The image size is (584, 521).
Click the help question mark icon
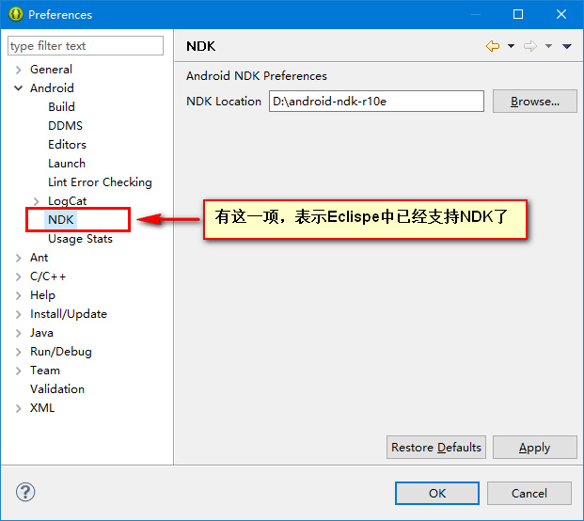point(25,492)
